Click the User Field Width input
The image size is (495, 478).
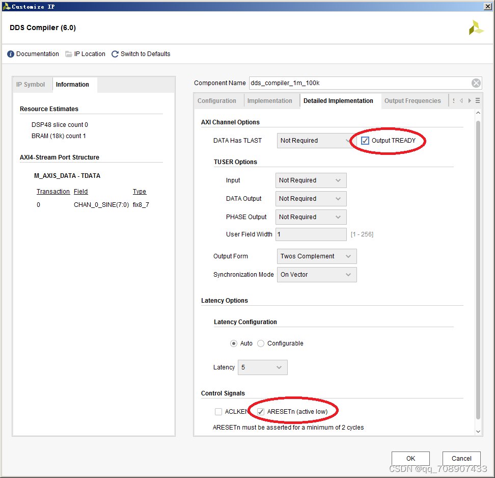click(311, 234)
